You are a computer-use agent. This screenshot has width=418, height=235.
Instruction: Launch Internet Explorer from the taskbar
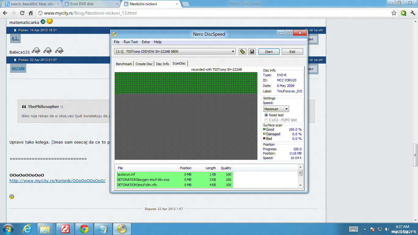[x=28, y=229]
